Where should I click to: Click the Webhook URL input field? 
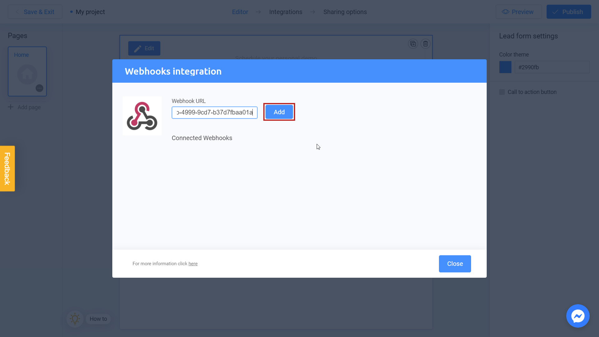tap(214, 112)
